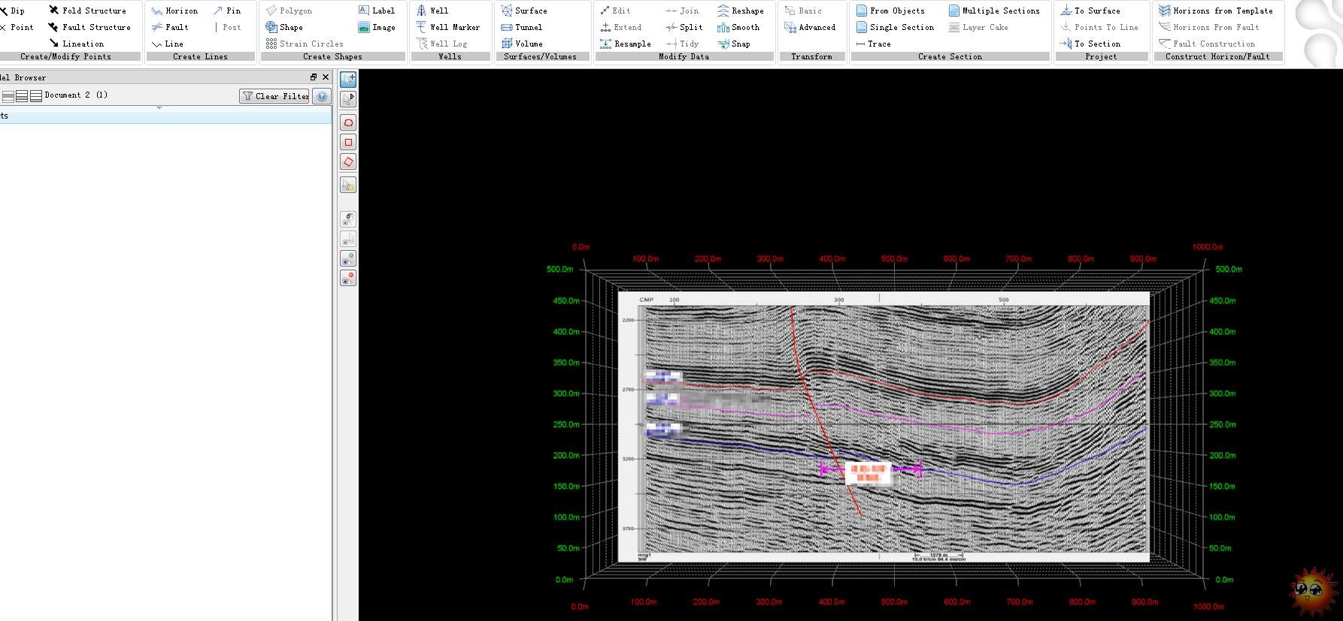Create a new Well
Screen dimensions: 1343x621
pyautogui.click(x=432, y=11)
